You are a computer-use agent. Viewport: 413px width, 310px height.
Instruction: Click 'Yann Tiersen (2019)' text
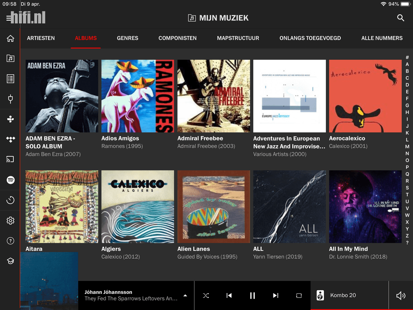tap(277, 257)
